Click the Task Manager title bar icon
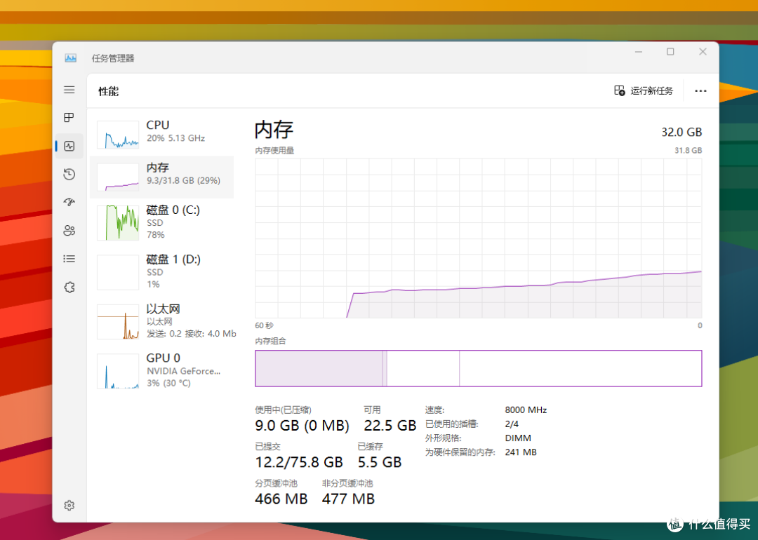Screen dimensions: 758x540 pos(70,58)
